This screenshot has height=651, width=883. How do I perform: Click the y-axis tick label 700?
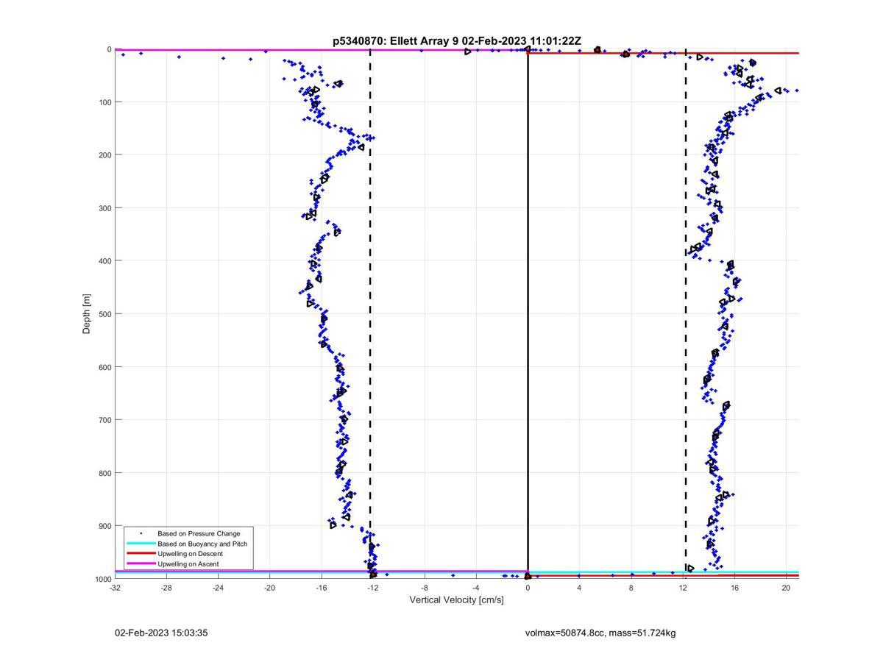coord(104,420)
